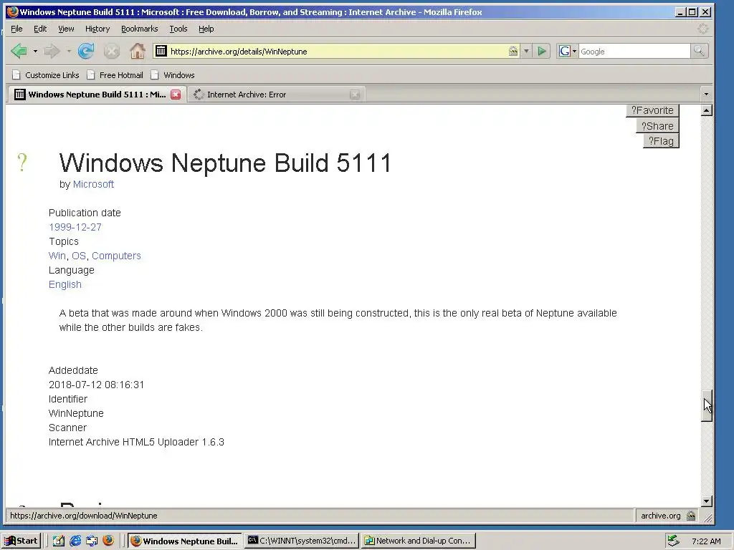Screen dimensions: 734x550
Task: Click the padlock icon in address bar
Action: [513, 51]
